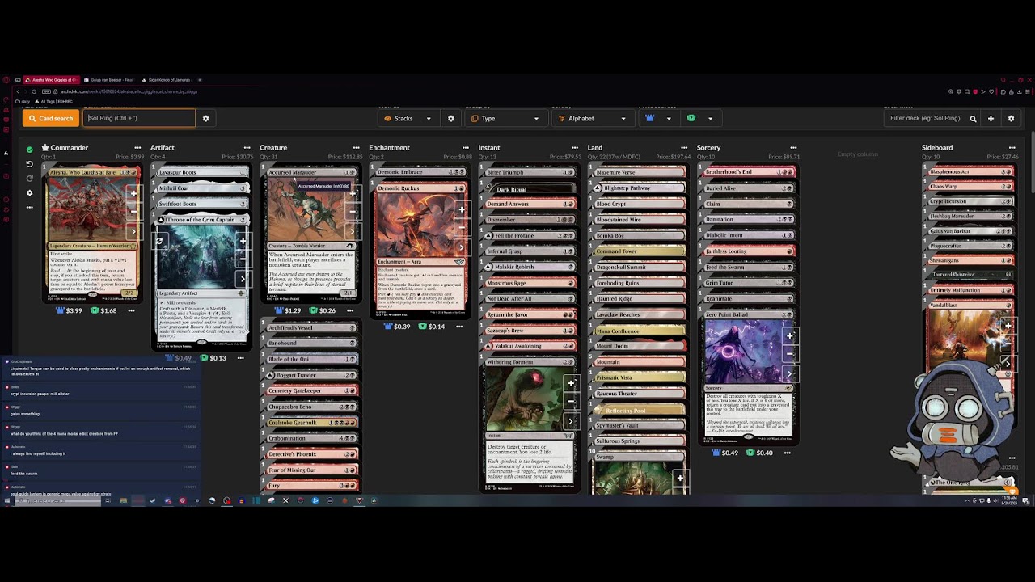Click the Alesha $1.68 TCGplayer price
Viewport: 1035px width, 582px height.
pos(103,310)
